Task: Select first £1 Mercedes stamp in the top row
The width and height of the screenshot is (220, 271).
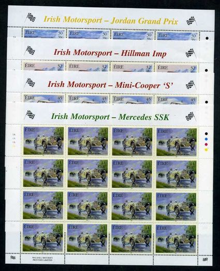Action: 43,140
